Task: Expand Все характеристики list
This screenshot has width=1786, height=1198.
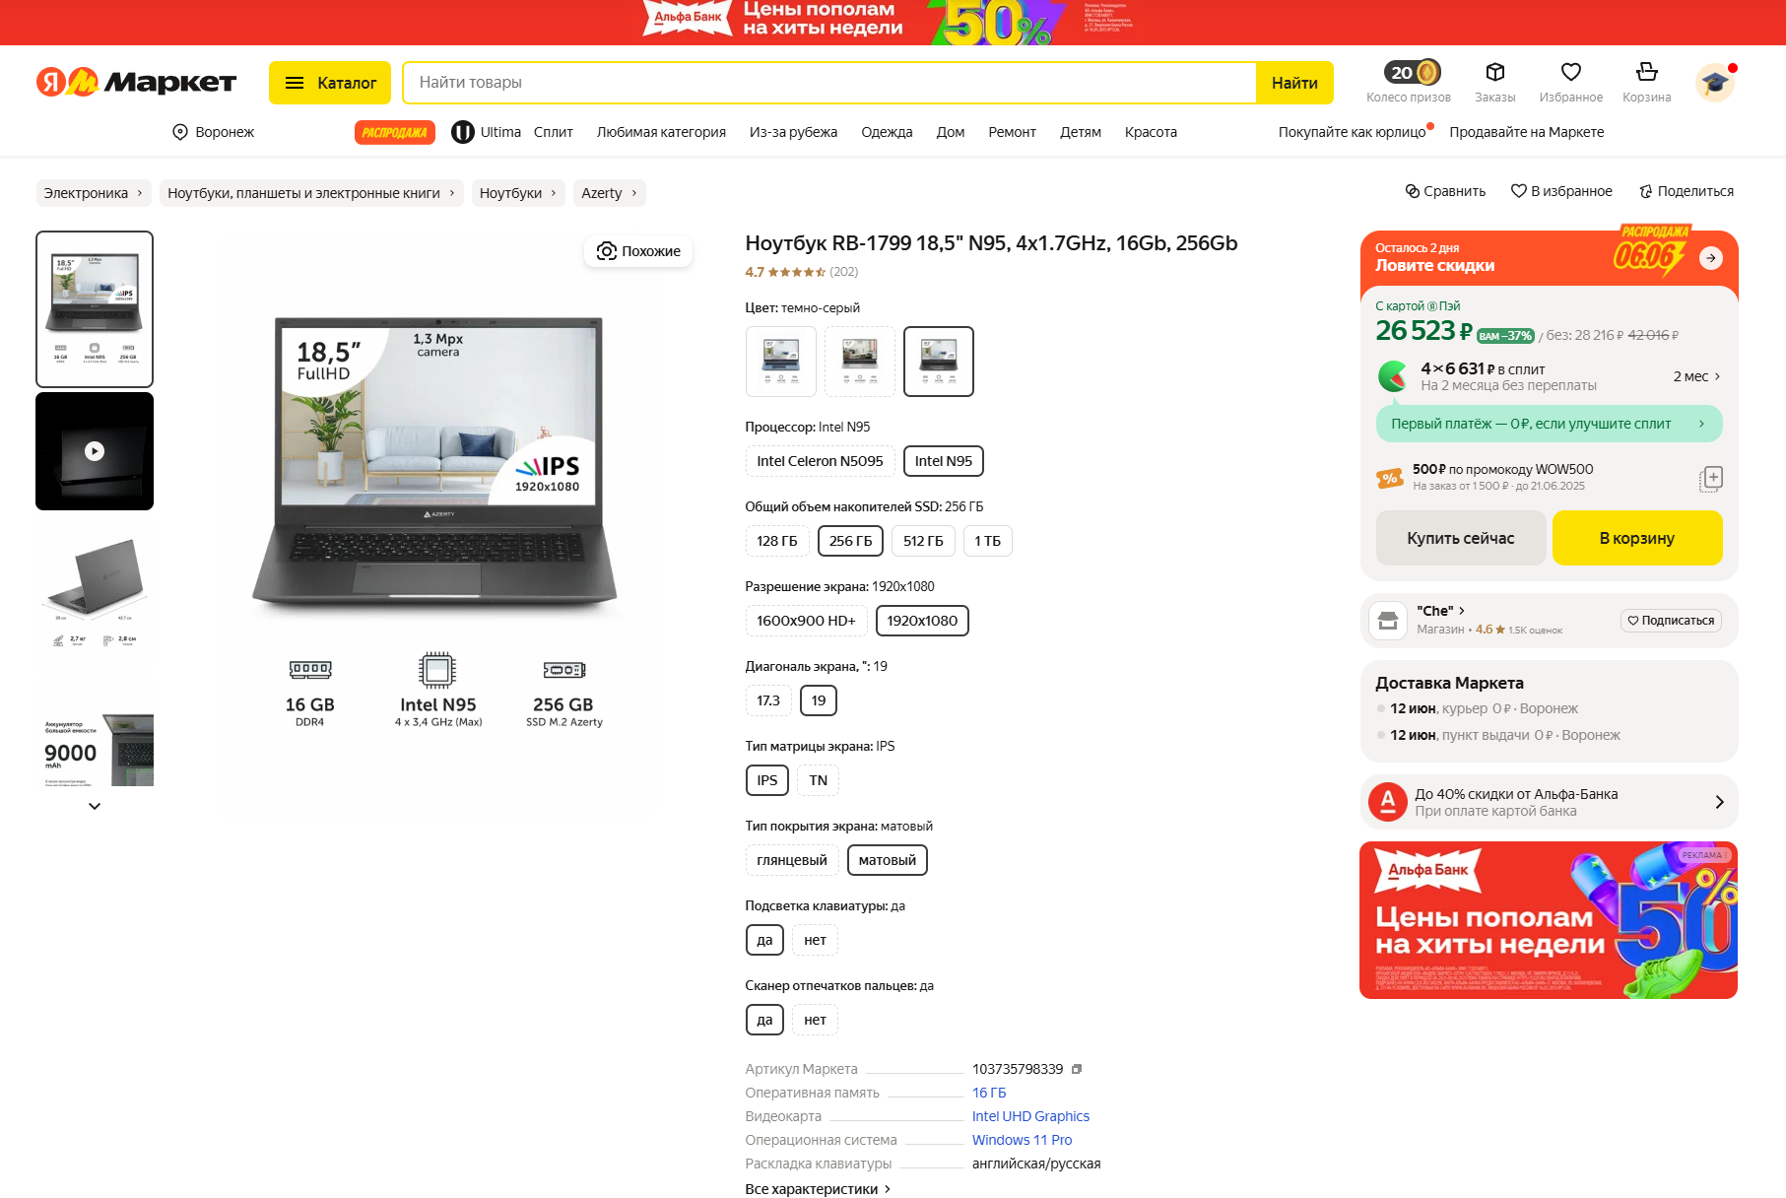Action: 818,1189
